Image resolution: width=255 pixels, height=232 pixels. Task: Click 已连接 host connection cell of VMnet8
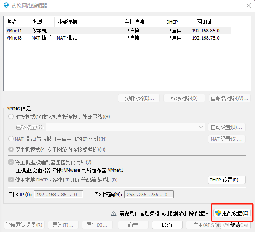pos(132,38)
